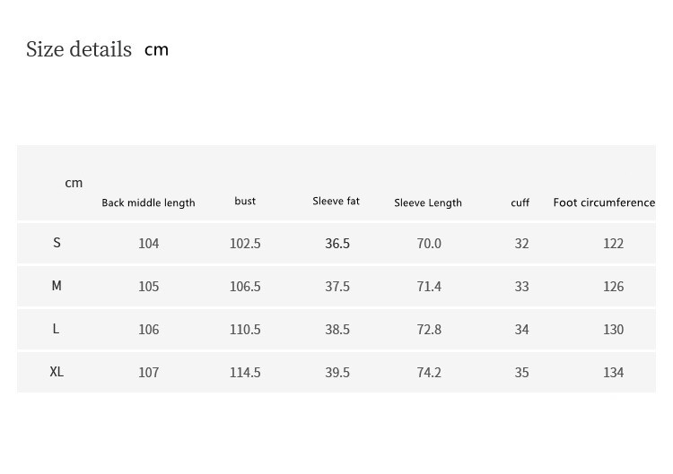
Task: Click the size XL row label
Action: click(x=57, y=372)
